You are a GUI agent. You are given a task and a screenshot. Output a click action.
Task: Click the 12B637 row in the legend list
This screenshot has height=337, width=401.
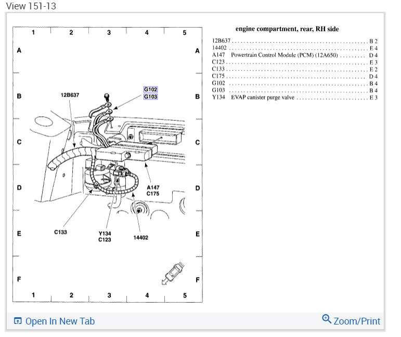click(294, 41)
